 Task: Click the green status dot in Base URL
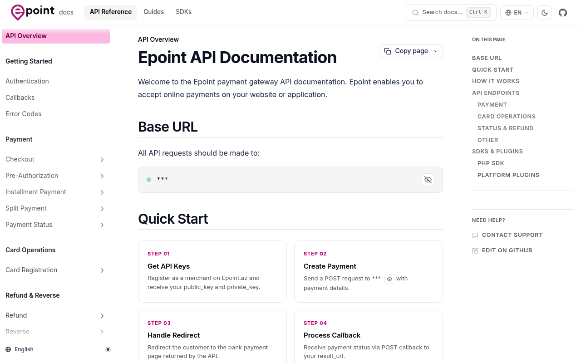tap(149, 180)
